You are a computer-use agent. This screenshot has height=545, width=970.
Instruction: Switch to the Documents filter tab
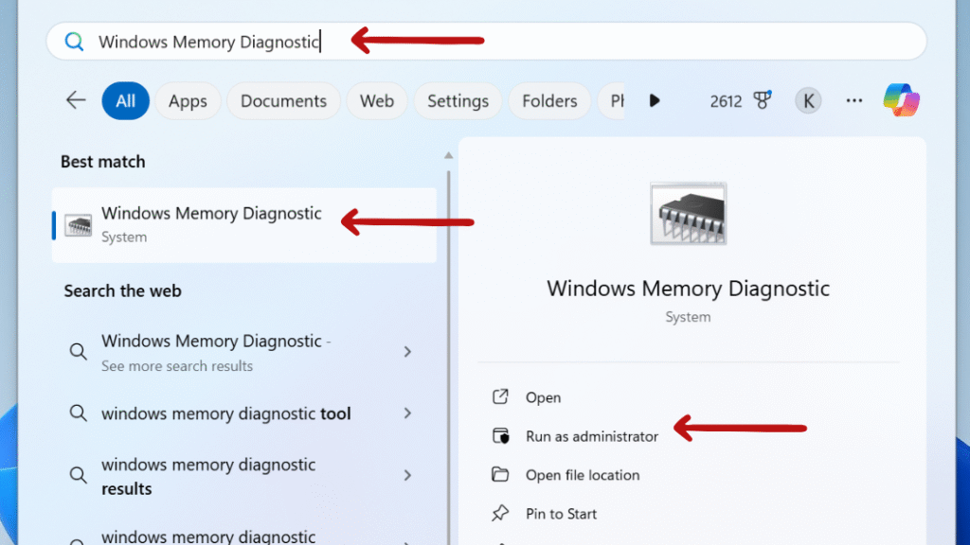283,100
